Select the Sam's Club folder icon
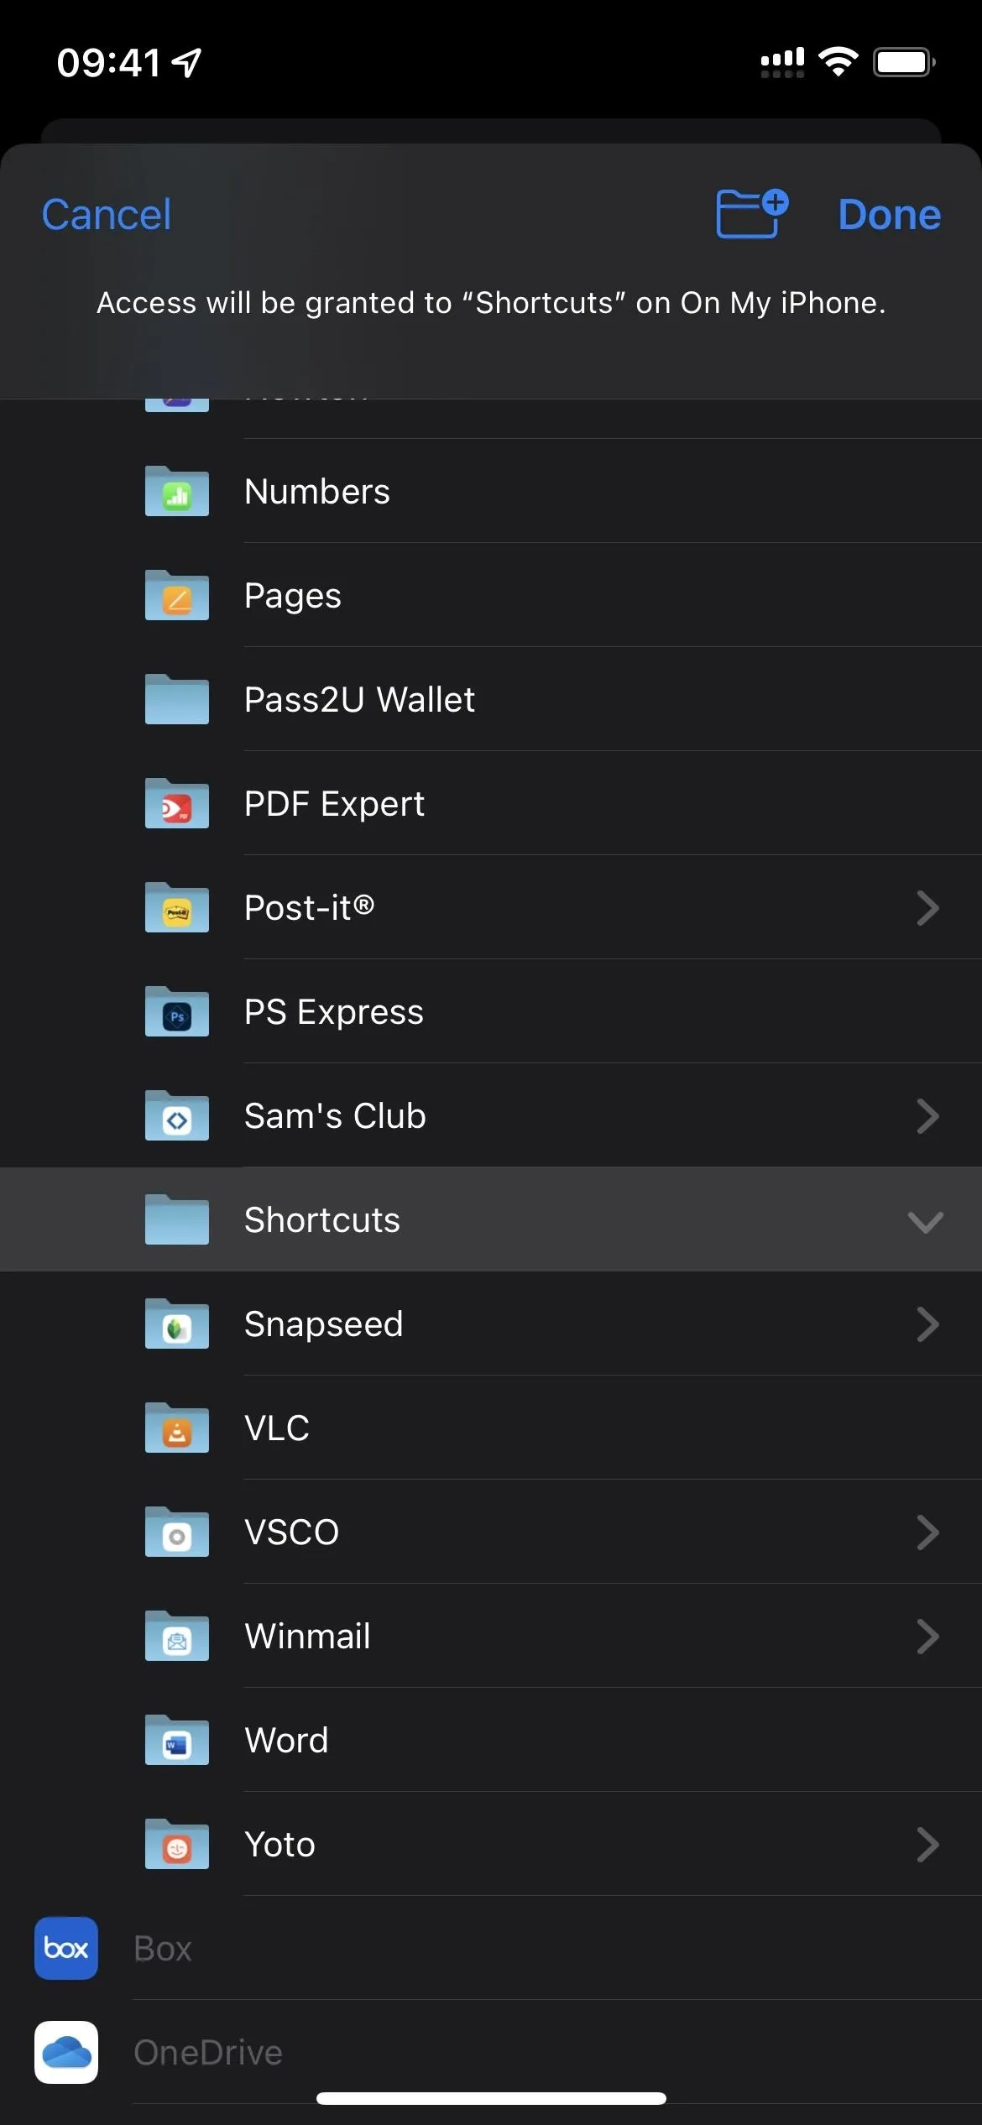This screenshot has width=982, height=2125. [177, 1115]
